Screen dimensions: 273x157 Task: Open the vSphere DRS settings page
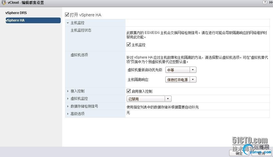[x=16, y=13]
